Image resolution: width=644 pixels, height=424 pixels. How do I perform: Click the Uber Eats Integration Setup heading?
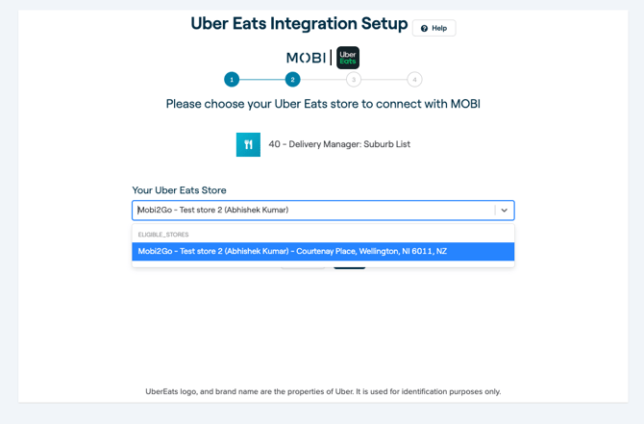click(299, 24)
